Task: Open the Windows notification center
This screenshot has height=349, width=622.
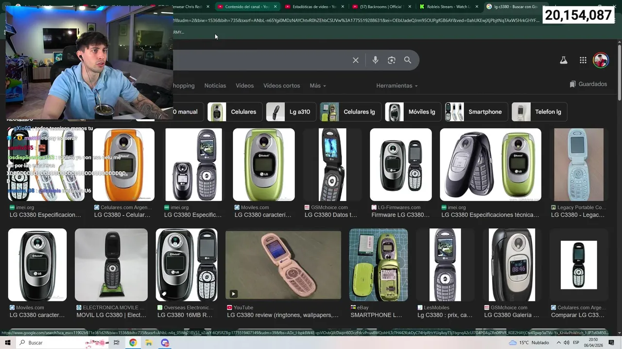Action: coord(611,343)
